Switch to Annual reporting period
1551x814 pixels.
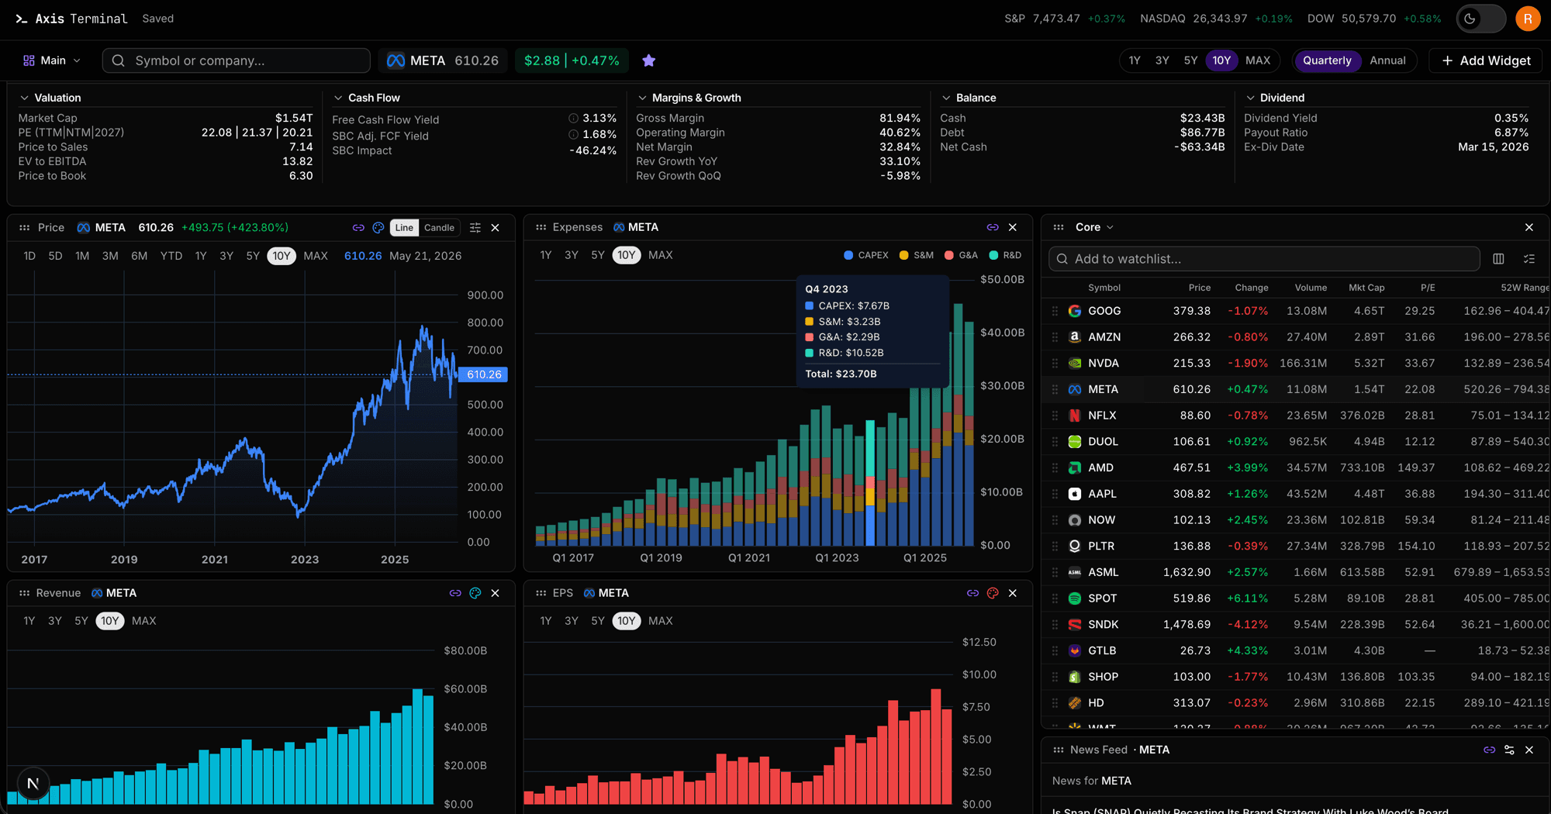click(1387, 60)
